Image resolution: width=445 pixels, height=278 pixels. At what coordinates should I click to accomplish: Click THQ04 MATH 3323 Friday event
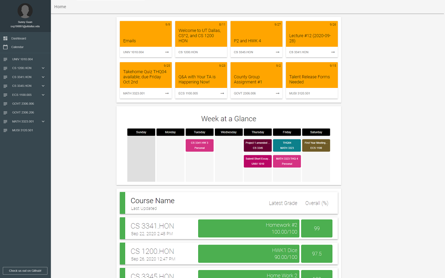287,145
